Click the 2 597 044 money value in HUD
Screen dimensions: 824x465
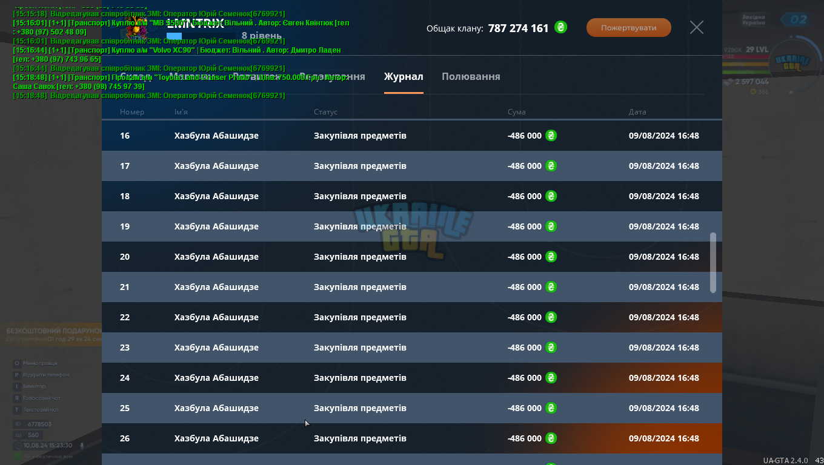click(x=752, y=82)
